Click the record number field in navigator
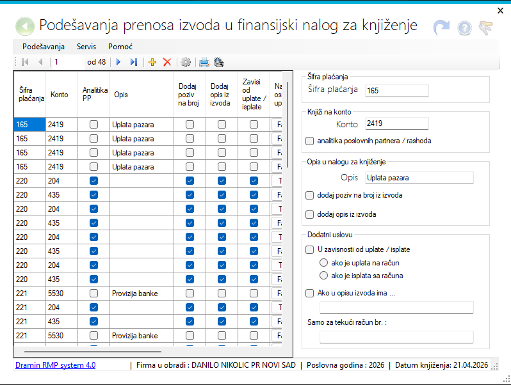The height and width of the screenshot is (385, 511). [x=68, y=62]
